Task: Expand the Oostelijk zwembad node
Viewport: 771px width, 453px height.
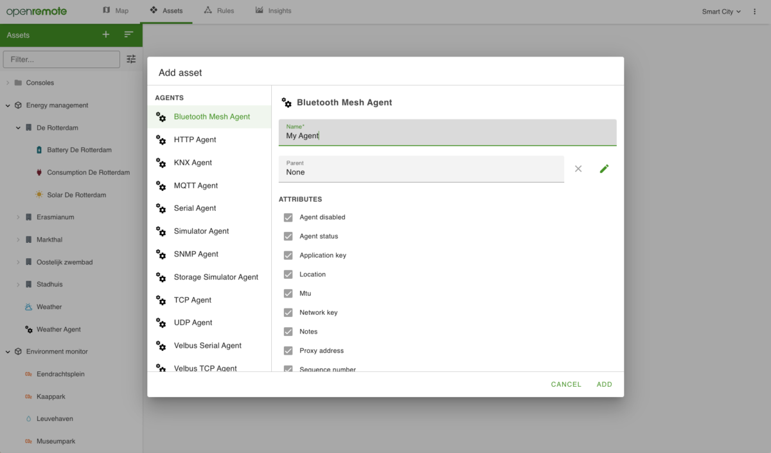Action: [19, 262]
